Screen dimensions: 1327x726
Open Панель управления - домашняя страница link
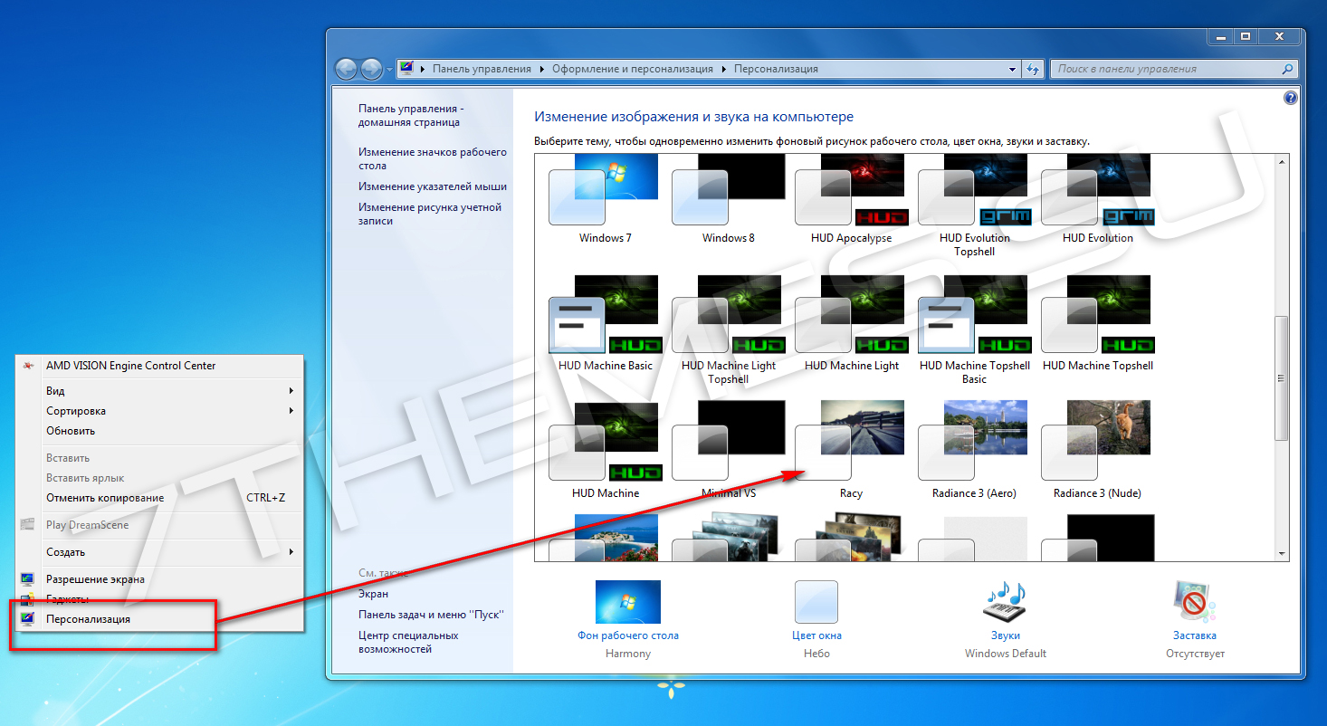(411, 115)
